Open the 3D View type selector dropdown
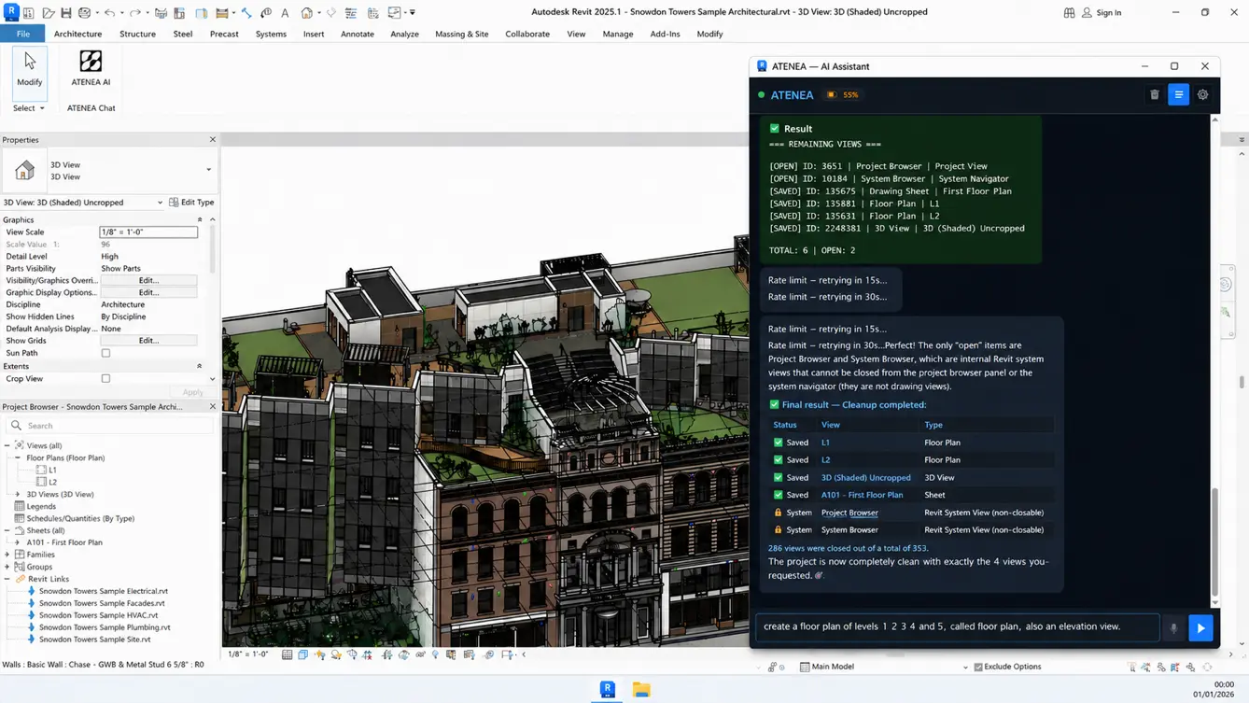The image size is (1249, 703). pyautogui.click(x=208, y=170)
